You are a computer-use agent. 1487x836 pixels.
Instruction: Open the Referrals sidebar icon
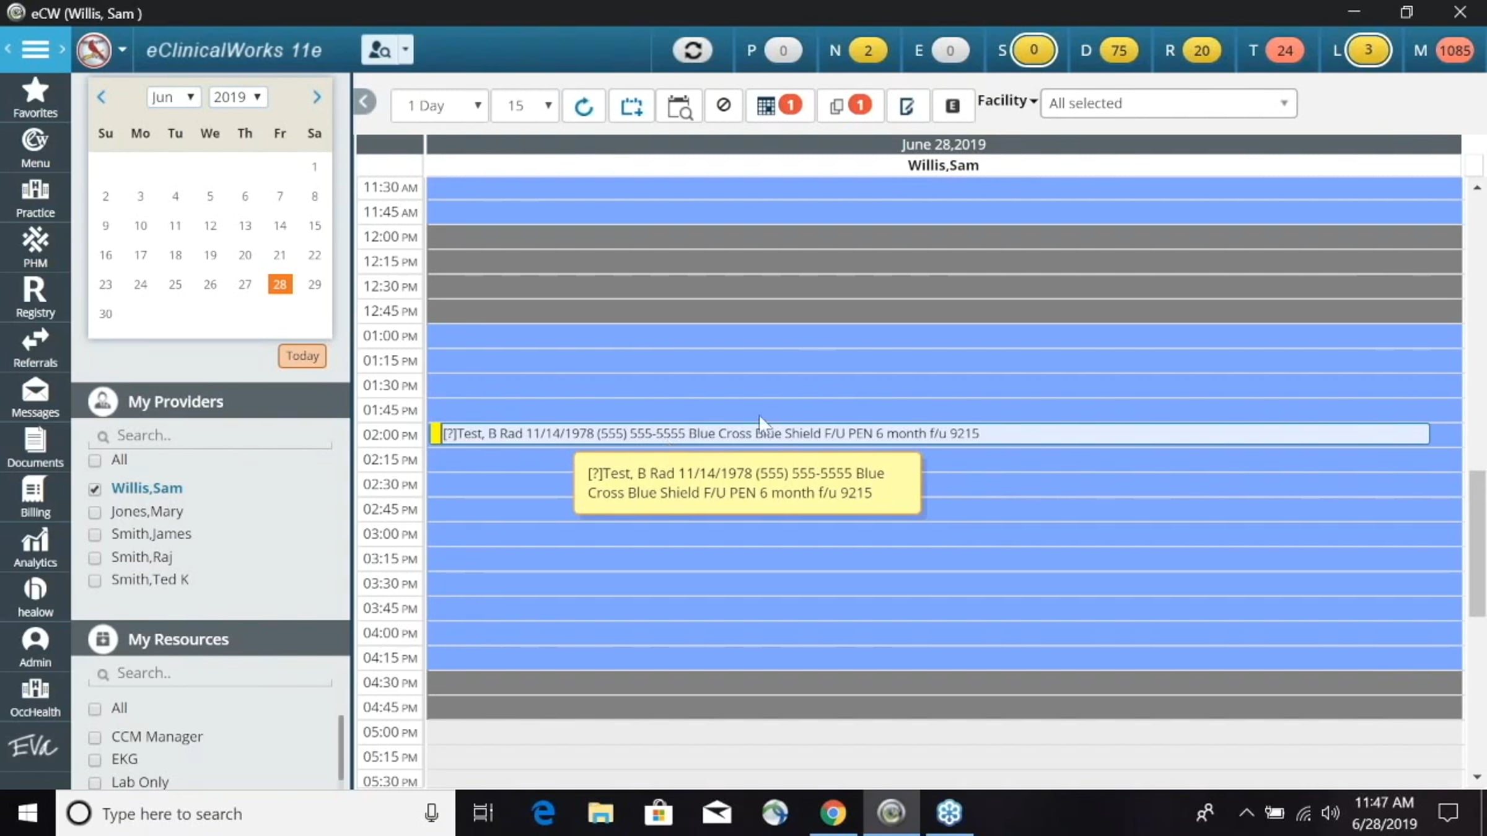[35, 348]
